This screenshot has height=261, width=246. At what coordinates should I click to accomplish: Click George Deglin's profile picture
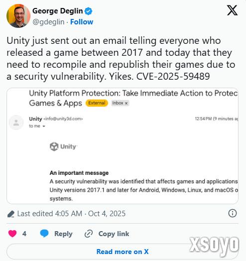click(x=18, y=16)
